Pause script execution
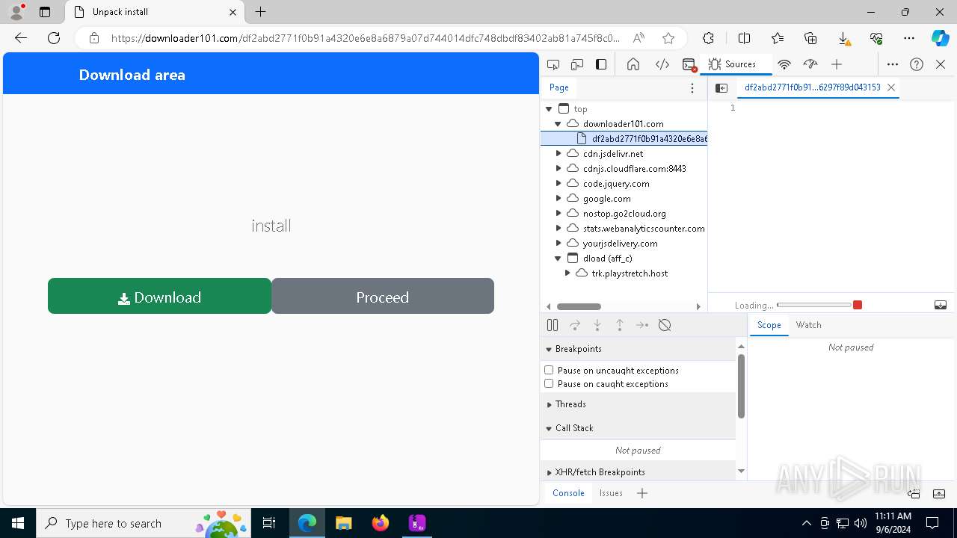 point(553,325)
